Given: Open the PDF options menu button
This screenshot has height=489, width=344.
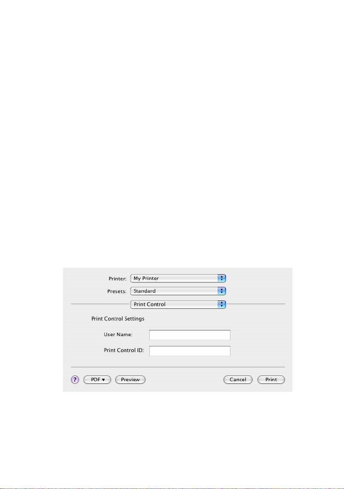Looking at the screenshot, I should pos(97,380).
